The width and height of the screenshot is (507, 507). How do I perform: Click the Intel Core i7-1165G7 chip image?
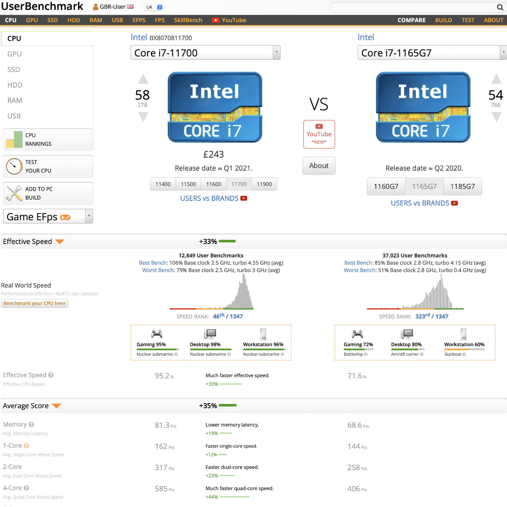(x=423, y=107)
